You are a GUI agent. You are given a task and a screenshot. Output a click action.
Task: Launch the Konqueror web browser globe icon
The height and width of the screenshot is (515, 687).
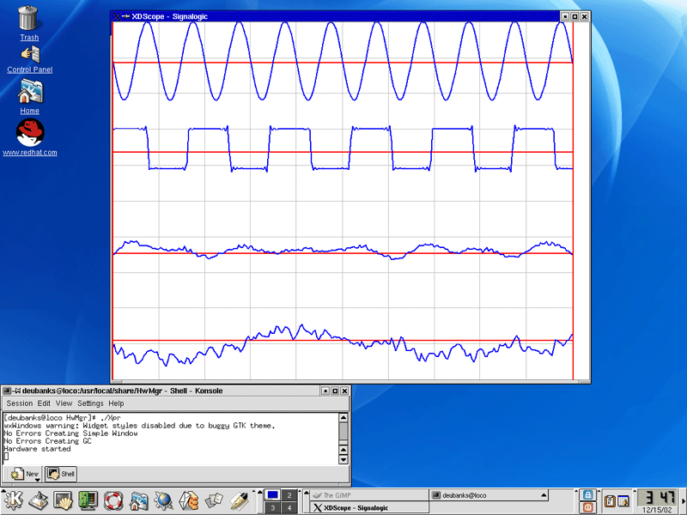pos(163,501)
